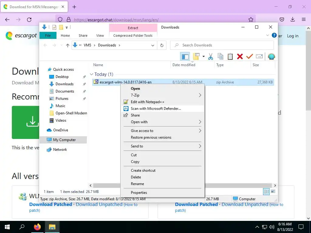Switch to the View ribbon tab
The image size is (311, 233).
tap(100, 35)
